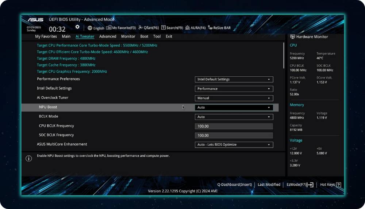Click the Hot Keys question mark icon
This screenshot has width=365, height=209.
[339, 185]
